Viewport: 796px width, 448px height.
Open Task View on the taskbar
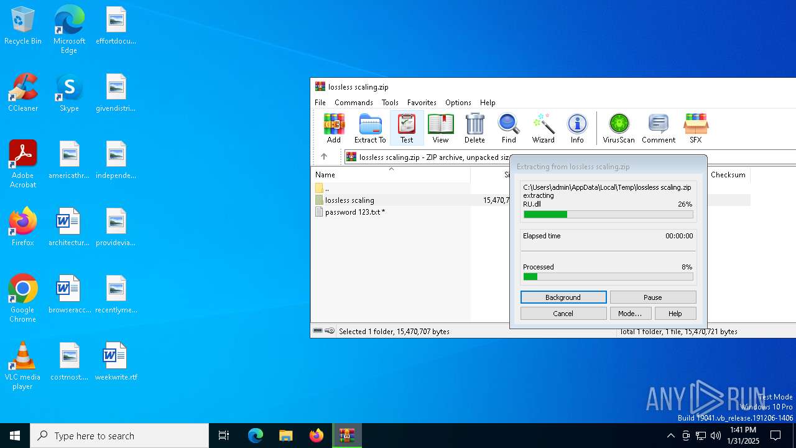point(224,436)
